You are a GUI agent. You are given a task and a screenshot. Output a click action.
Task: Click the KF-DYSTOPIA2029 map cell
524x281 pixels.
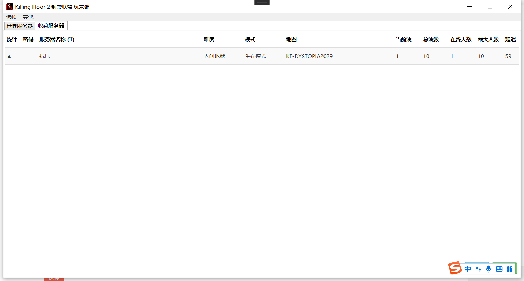tap(310, 56)
